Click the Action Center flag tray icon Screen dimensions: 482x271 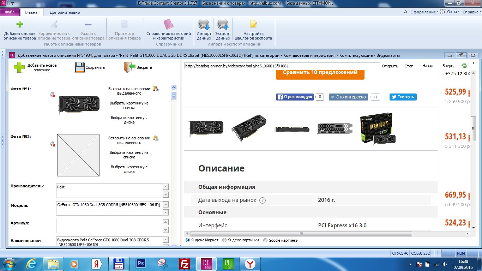pyautogui.click(x=420, y=264)
